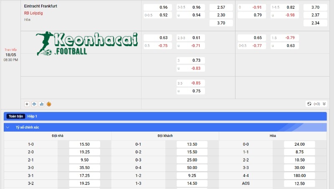Pick the 2-1 home score odds 9.50

click(85, 160)
